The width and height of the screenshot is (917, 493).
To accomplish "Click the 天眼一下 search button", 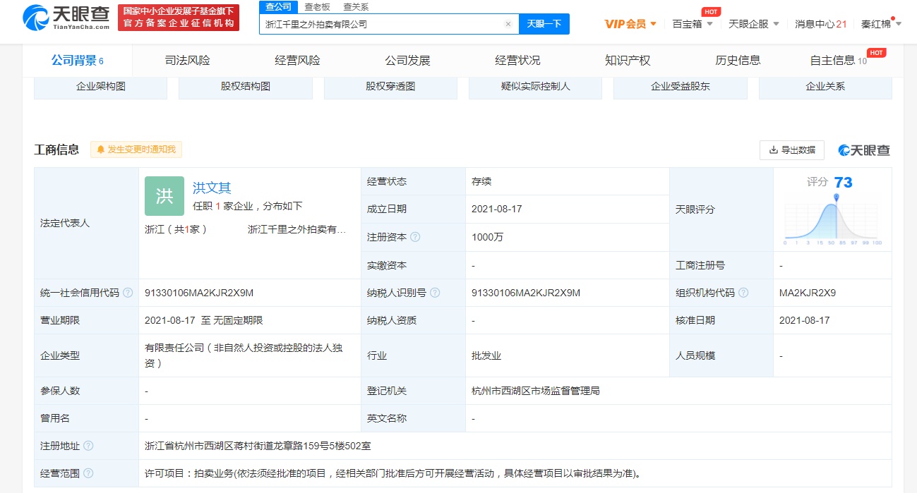I will click(x=544, y=24).
